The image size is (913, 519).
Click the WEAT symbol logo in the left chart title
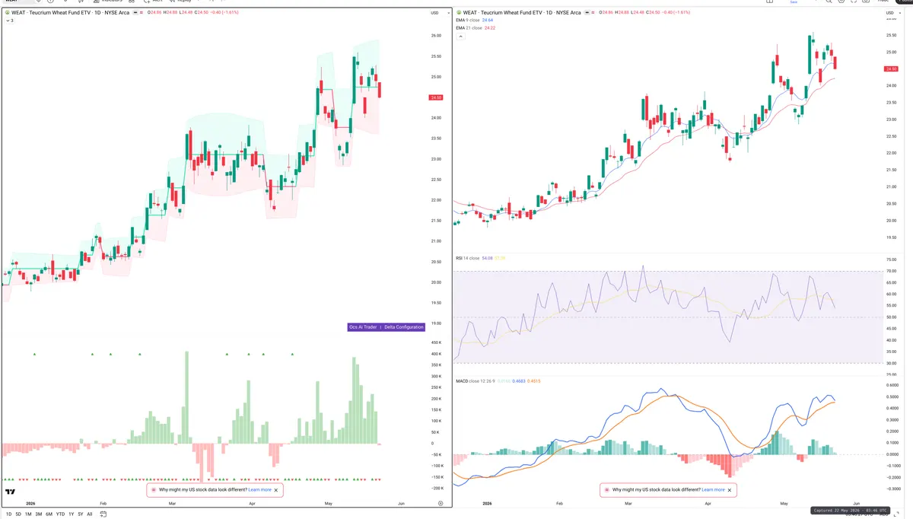(x=8, y=13)
